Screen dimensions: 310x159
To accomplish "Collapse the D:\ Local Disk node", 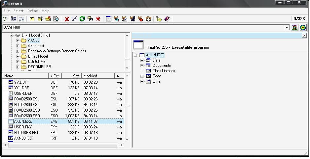I will click(12, 35).
